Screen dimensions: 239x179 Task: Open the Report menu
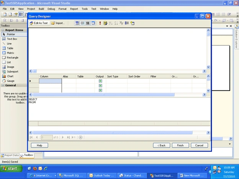point(74,9)
